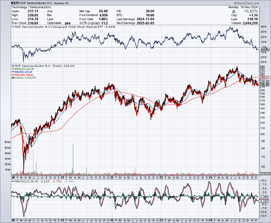Select the Prev Close value 216.84

click(x=33, y=23)
